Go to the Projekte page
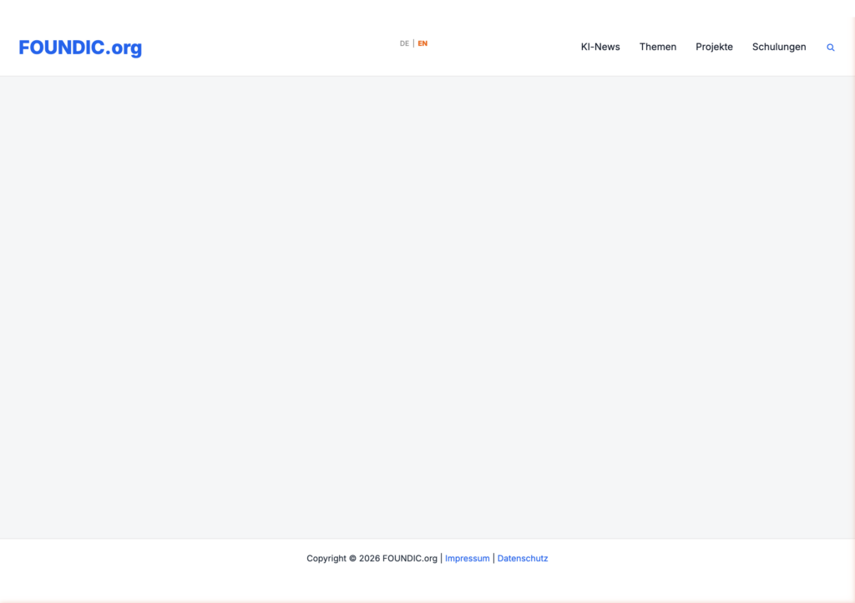Viewport: 855px width, 603px height. click(x=714, y=47)
